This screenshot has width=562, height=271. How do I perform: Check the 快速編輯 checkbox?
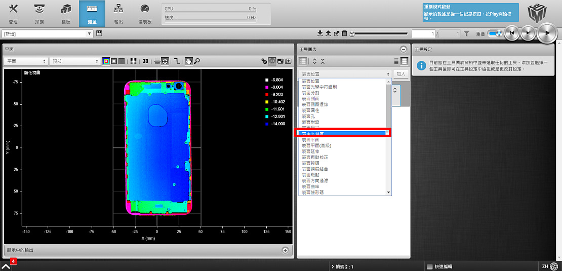(x=430, y=266)
